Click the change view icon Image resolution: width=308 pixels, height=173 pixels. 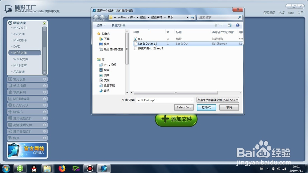point(217,25)
